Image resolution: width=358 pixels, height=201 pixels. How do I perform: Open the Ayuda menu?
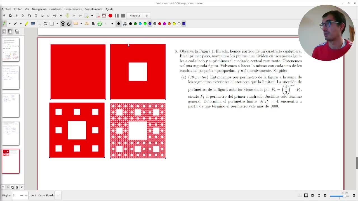pyautogui.click(x=109, y=9)
